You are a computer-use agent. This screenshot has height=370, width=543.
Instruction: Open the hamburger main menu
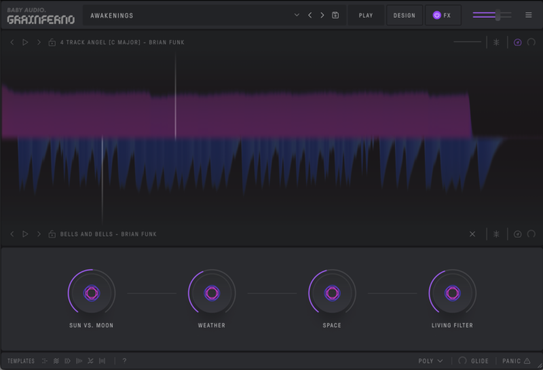pos(529,15)
